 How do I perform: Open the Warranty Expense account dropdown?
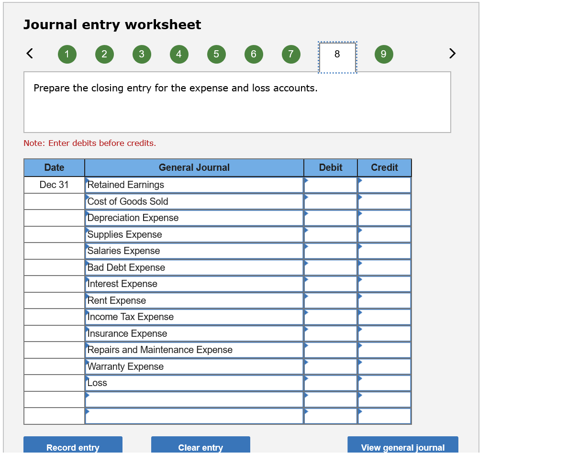194,366
